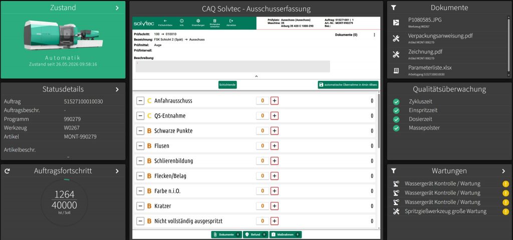Open Einstellungen gear icon
Viewport: 513px width, 240px height.
click(198, 21)
